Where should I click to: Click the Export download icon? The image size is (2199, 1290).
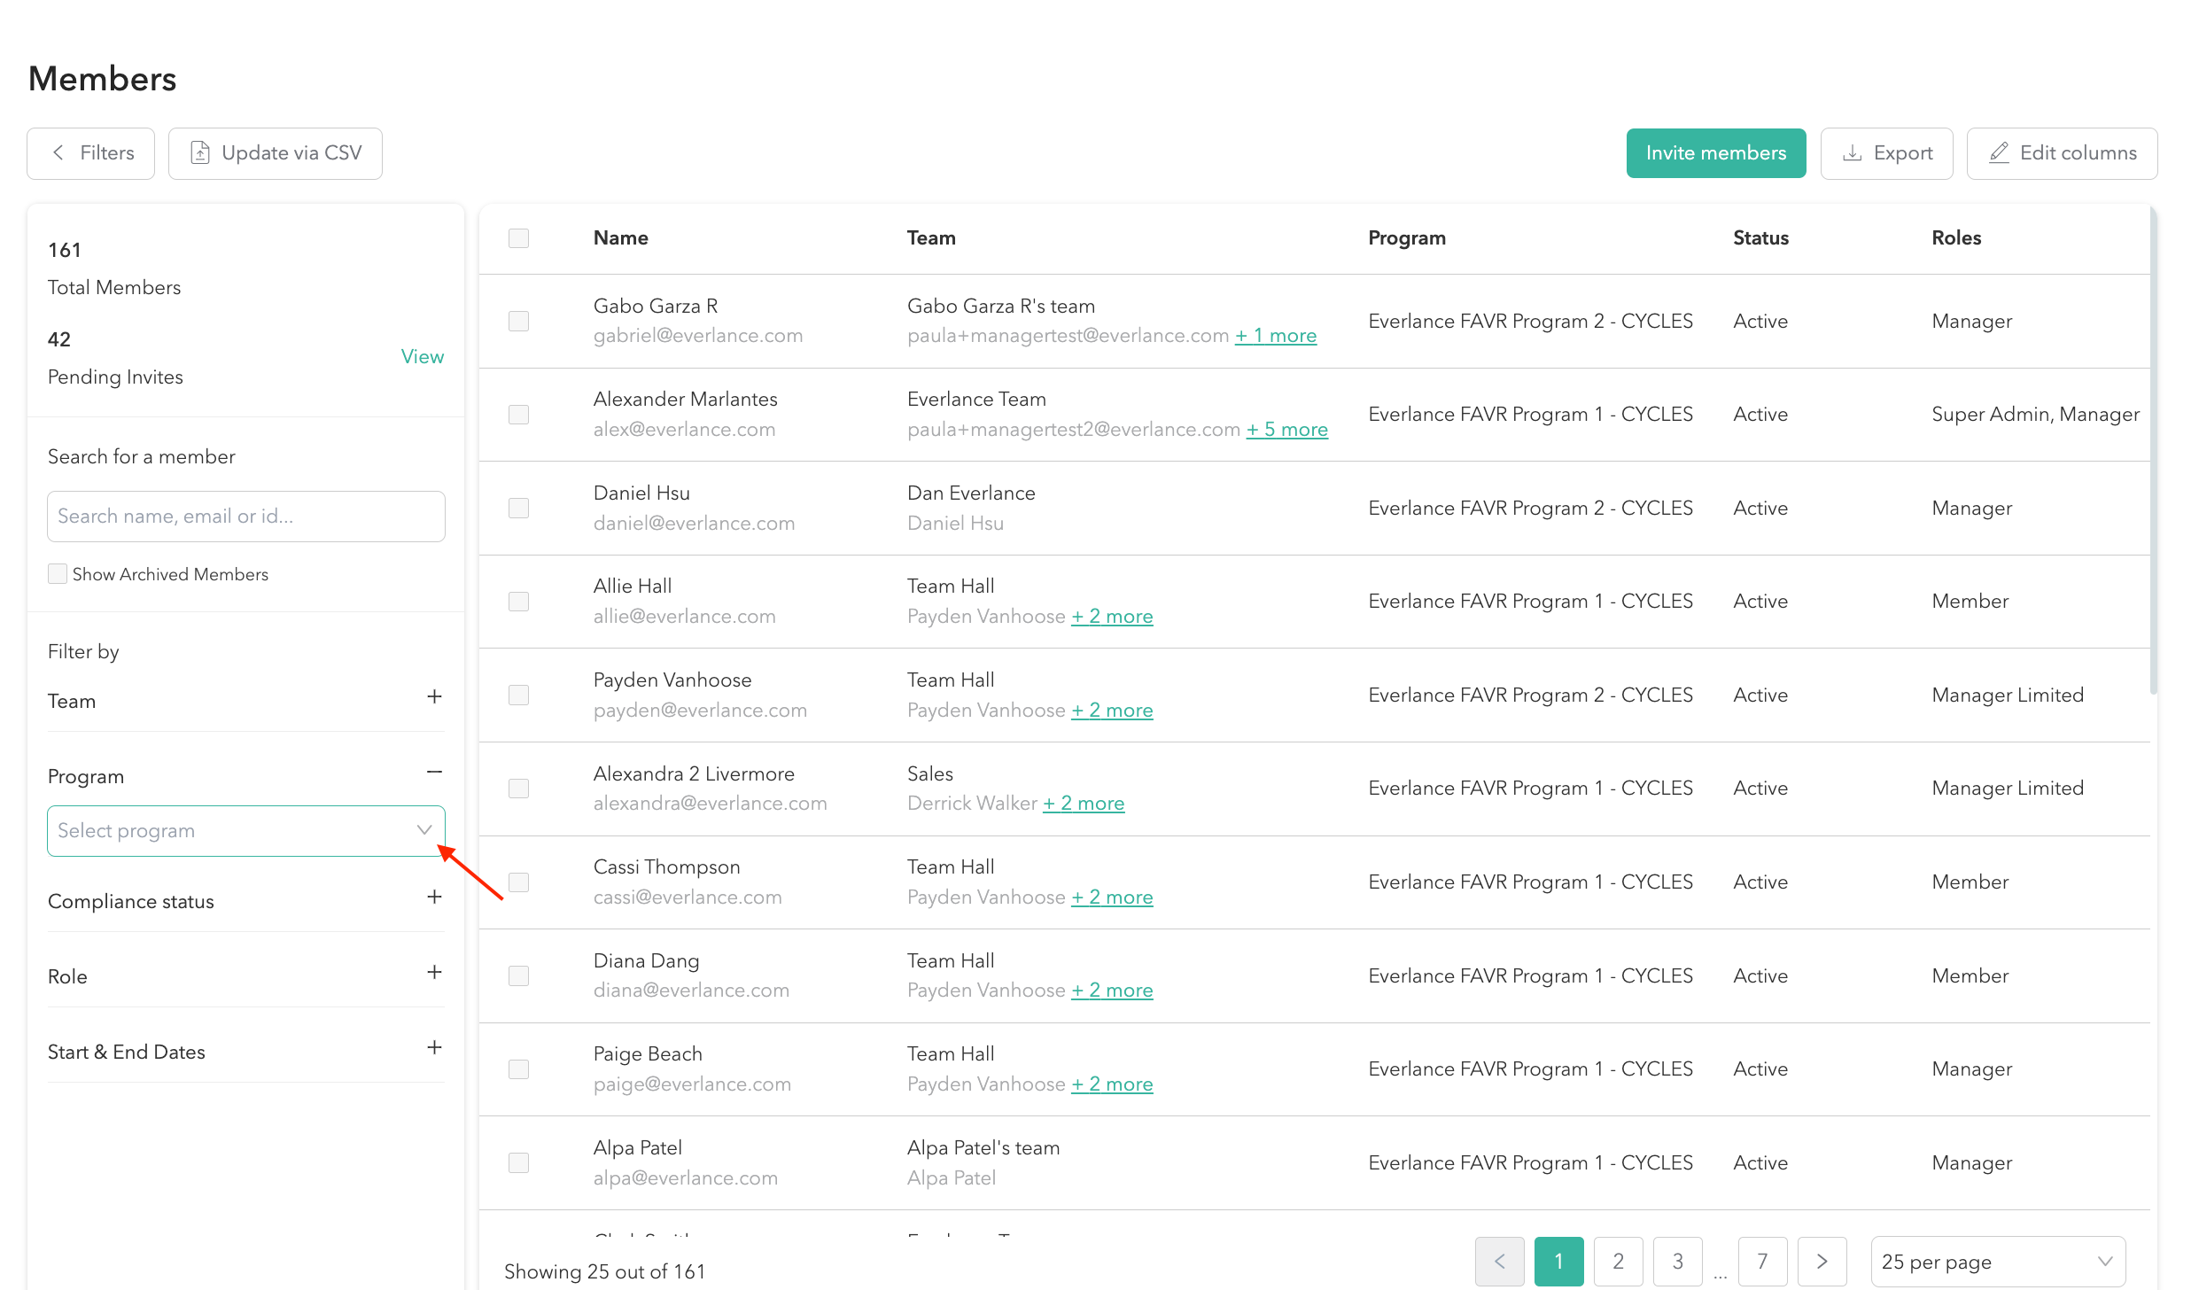(x=1852, y=152)
